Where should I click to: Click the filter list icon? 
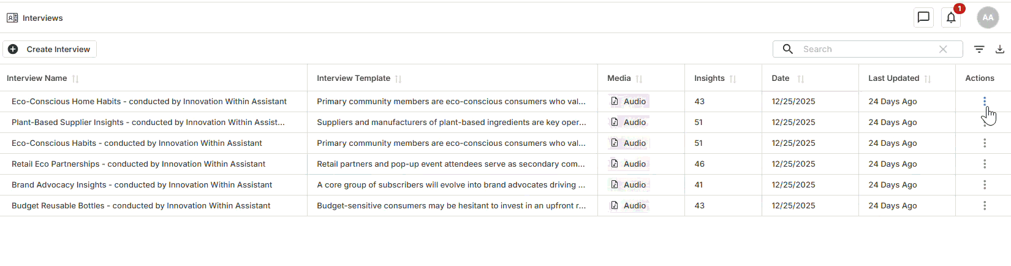(x=979, y=49)
